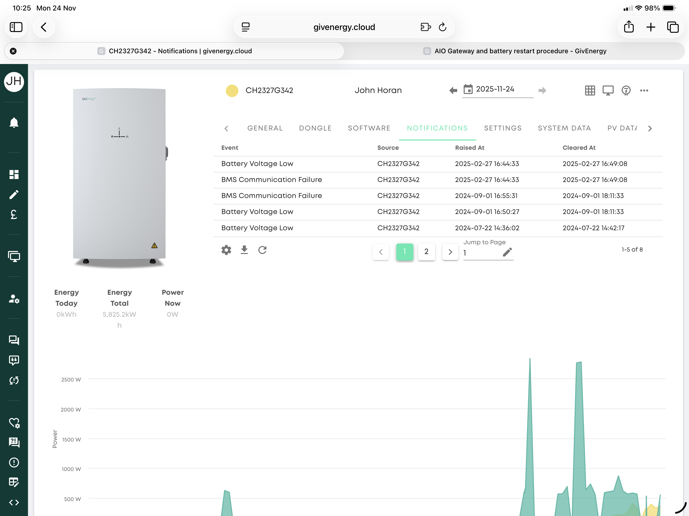Open the monitor display icon in header
This screenshot has height=516, width=689.
(x=608, y=90)
